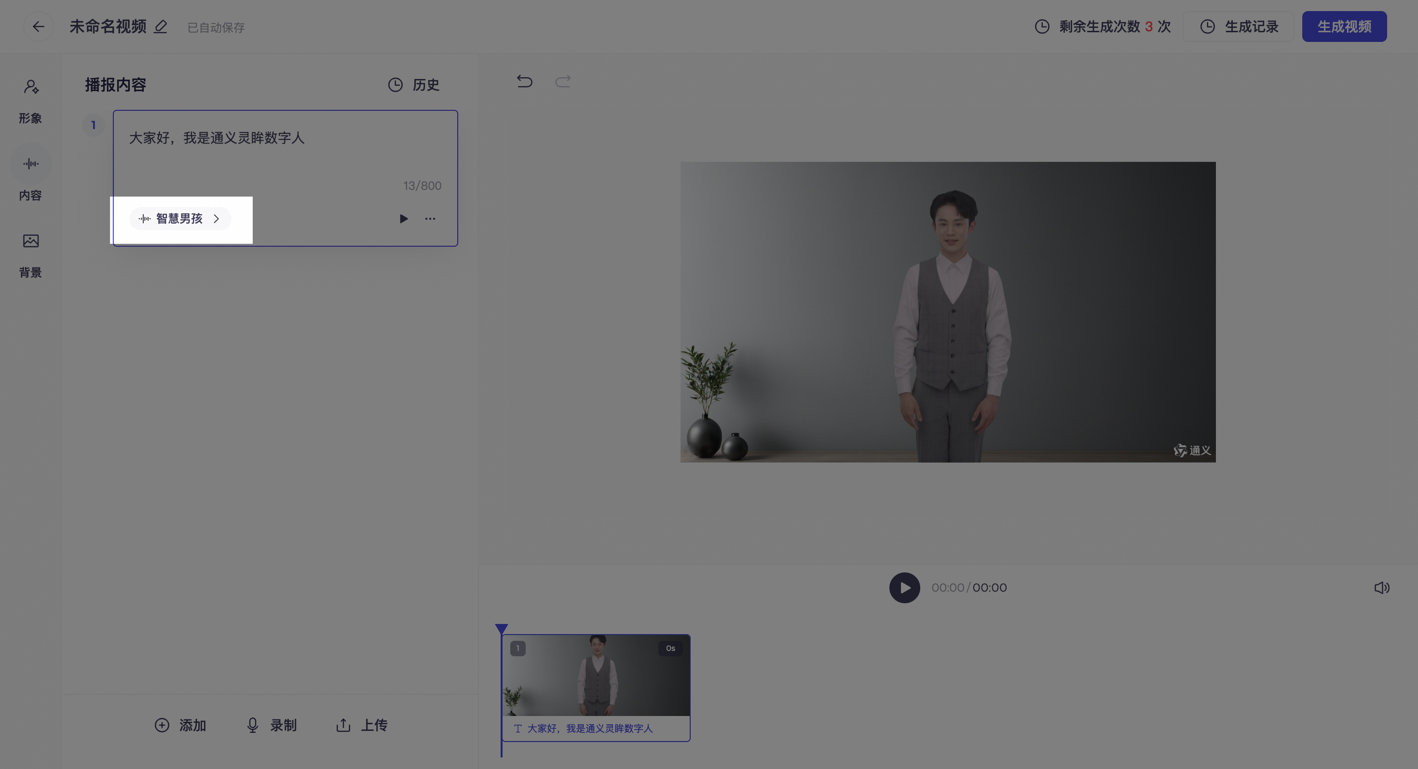1418x769 pixels.
Task: Click the subtitle text under scene thumbnail
Action: point(589,729)
